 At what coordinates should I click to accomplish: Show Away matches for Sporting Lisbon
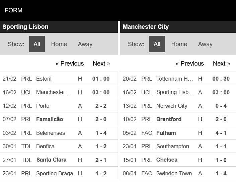[x=85, y=44]
